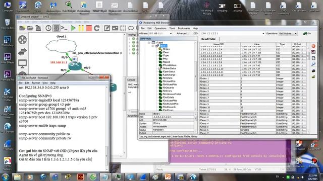Click save project icon in GNS3 toolbar
The image size is (323, 181).
[38, 28]
